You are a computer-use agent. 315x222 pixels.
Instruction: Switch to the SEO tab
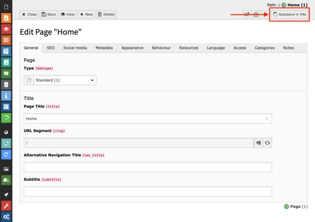[50, 48]
